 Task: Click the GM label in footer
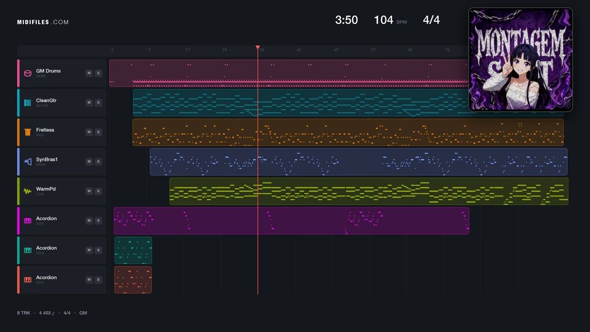(x=83, y=313)
